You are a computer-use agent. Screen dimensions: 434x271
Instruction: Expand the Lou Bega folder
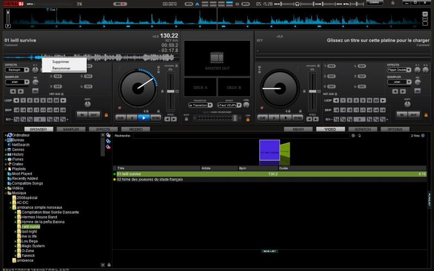(x=16, y=241)
